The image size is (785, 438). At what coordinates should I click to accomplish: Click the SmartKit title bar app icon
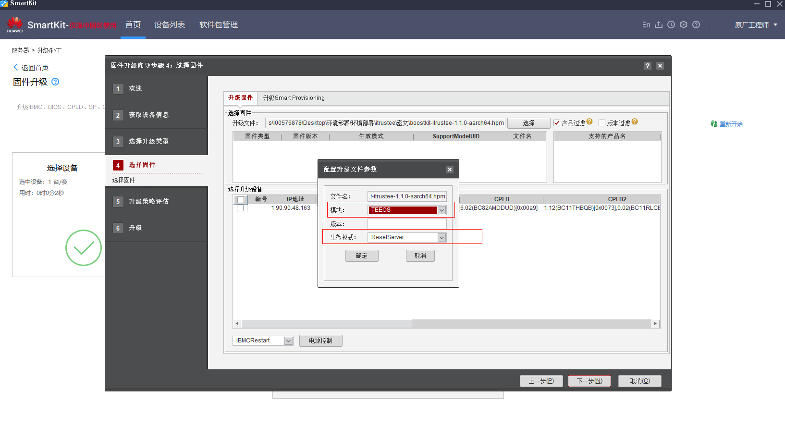tap(4, 3)
